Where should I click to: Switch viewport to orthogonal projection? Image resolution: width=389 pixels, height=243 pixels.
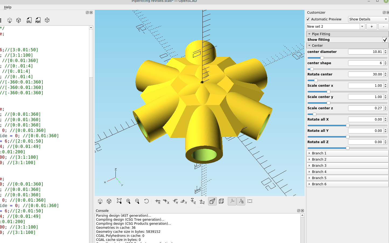(x=221, y=201)
